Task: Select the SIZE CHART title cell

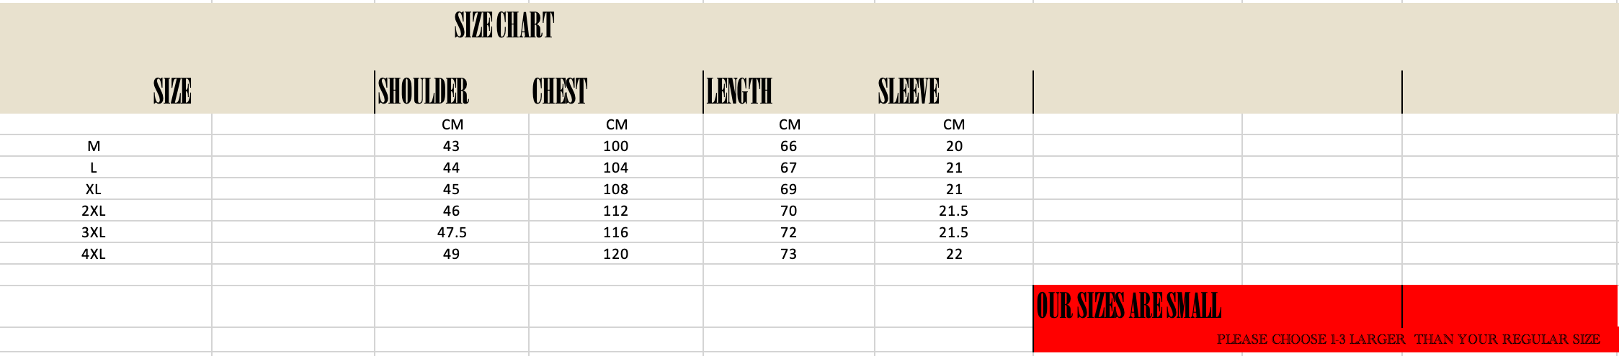Action: (504, 26)
